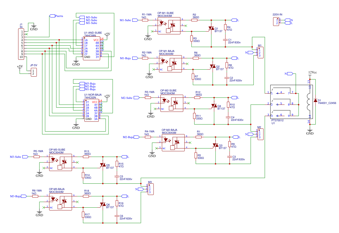Select the R10 47Ω resistor

pos(228,105)
